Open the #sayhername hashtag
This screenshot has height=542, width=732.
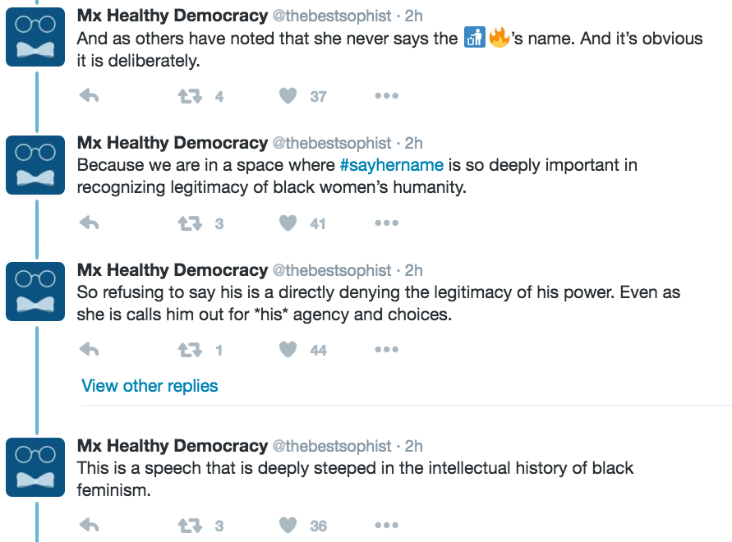click(x=391, y=165)
